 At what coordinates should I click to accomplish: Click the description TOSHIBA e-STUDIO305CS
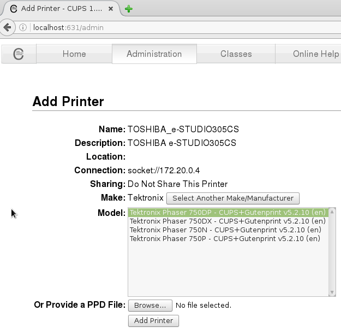pyautogui.click(x=182, y=143)
